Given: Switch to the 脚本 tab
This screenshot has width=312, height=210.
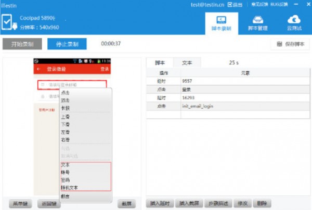Looking at the screenshot, I should pos(160,62).
